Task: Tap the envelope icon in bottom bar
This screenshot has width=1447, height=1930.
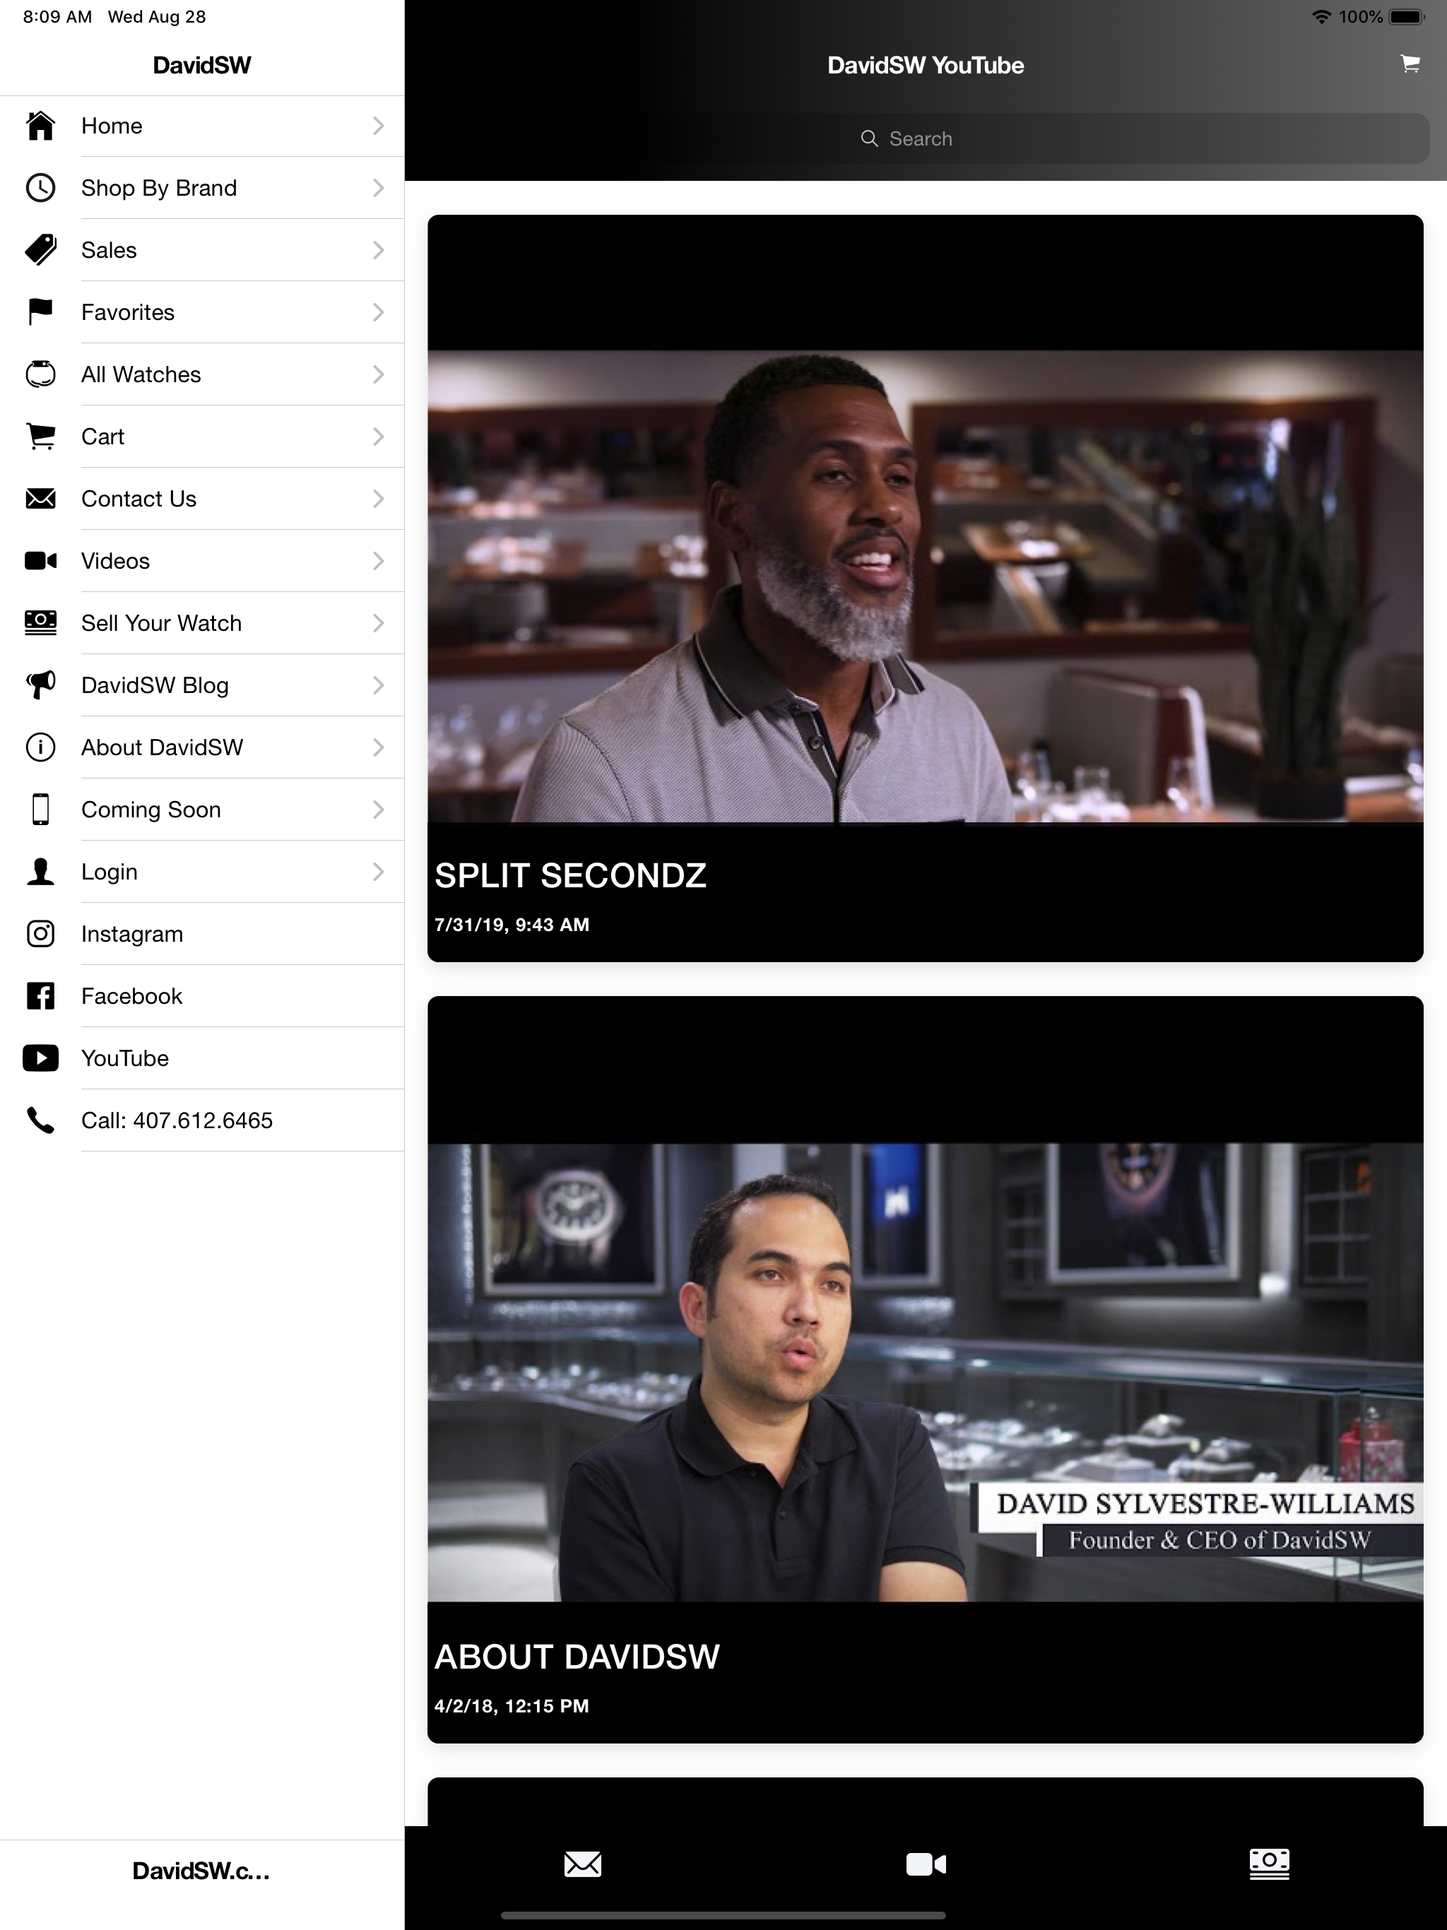Action: point(582,1864)
